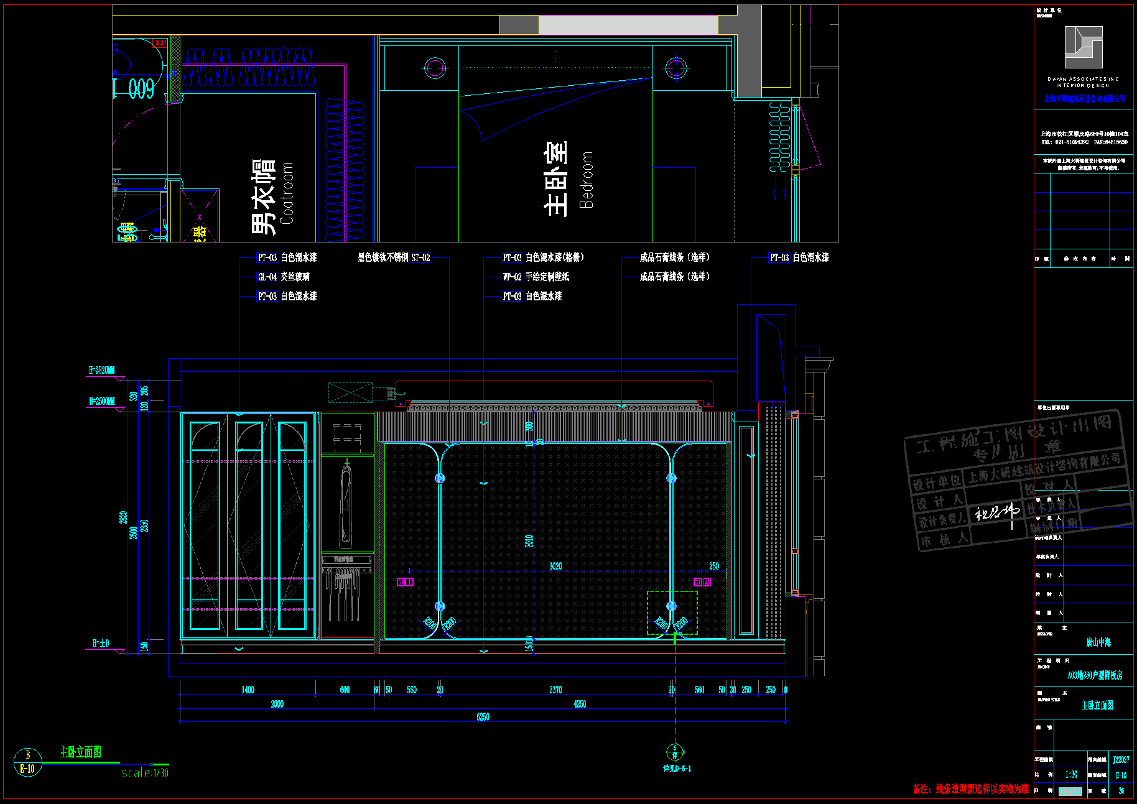This screenshot has height=804, width=1137.
Task: Click the B E-10 drawing reference bubble
Action: [x=27, y=762]
